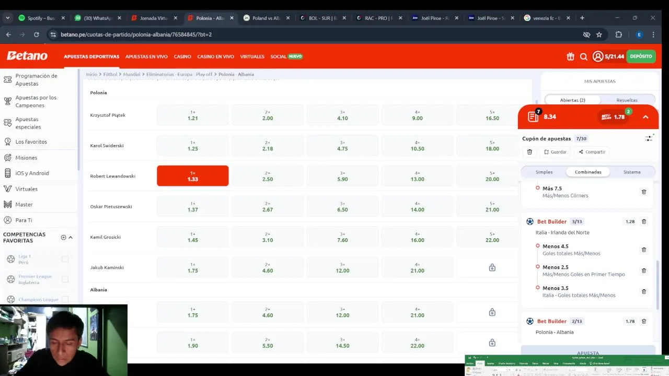This screenshot has width=669, height=376.
Task: Collapse Competencias Favoritas section
Action: pos(71,237)
